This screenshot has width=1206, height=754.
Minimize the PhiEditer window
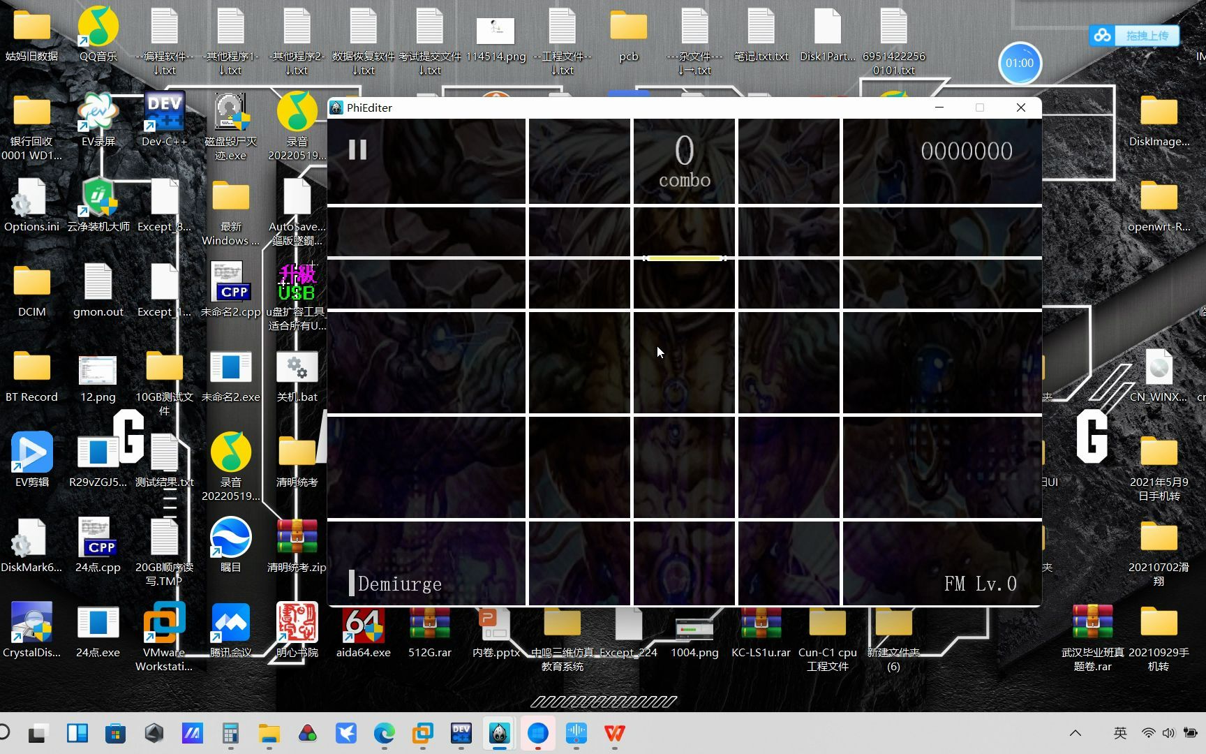coord(939,108)
